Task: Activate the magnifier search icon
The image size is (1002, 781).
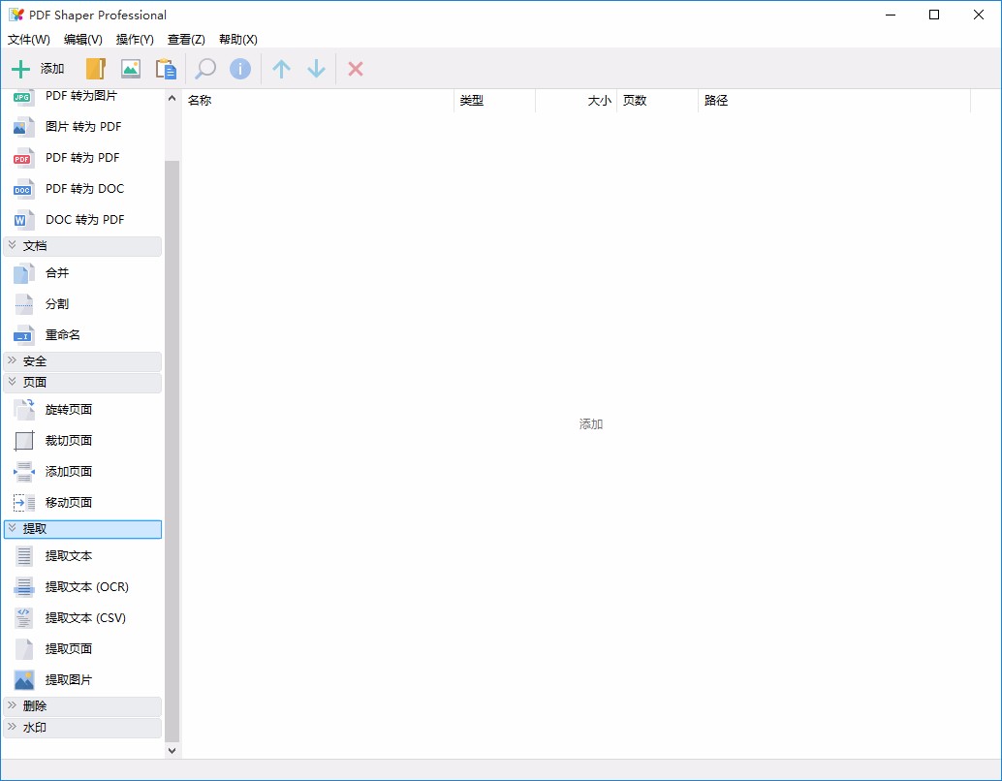Action: click(x=204, y=68)
